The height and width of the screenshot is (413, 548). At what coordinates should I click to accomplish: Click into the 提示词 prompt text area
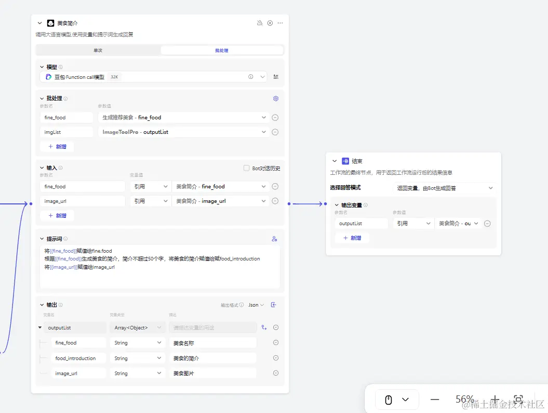(159, 267)
